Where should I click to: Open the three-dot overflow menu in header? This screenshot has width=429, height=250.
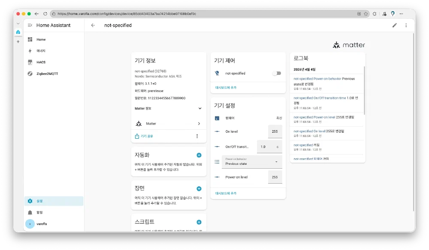point(406,25)
